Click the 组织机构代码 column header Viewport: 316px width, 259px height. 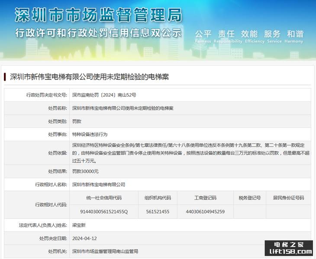(x=158, y=198)
